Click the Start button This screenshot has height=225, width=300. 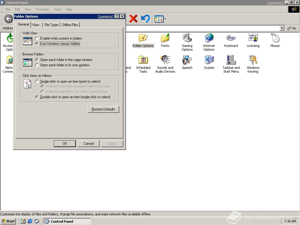(x=8, y=221)
